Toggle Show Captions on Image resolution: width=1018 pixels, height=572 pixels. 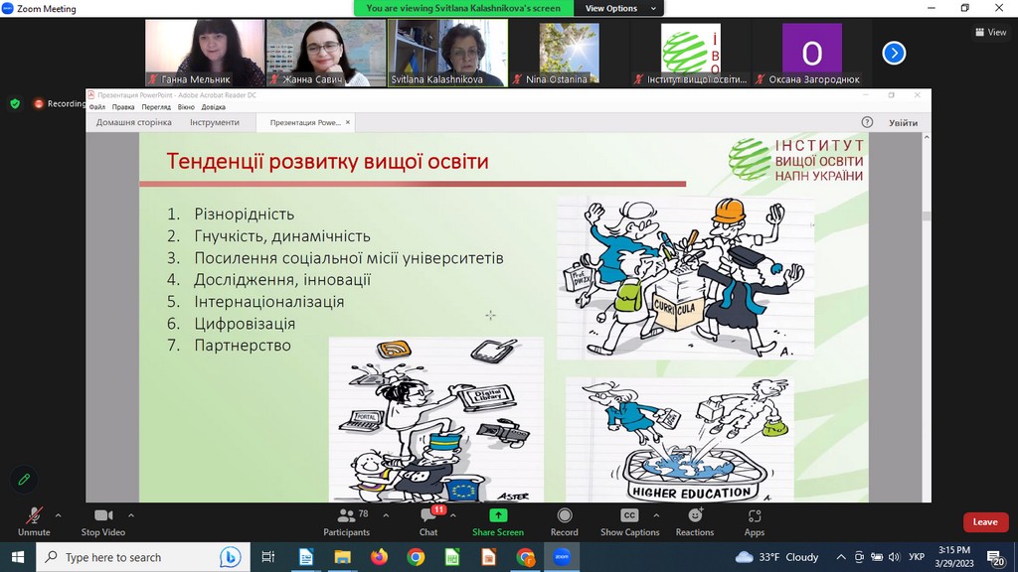(x=629, y=522)
